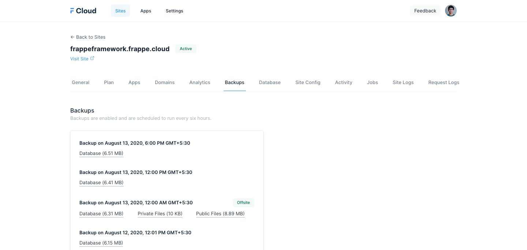Click the Offsite badge on backup

coord(243,202)
